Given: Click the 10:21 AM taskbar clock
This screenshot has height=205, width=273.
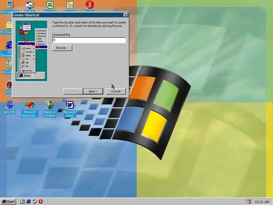Looking at the screenshot, I should click(262, 202).
